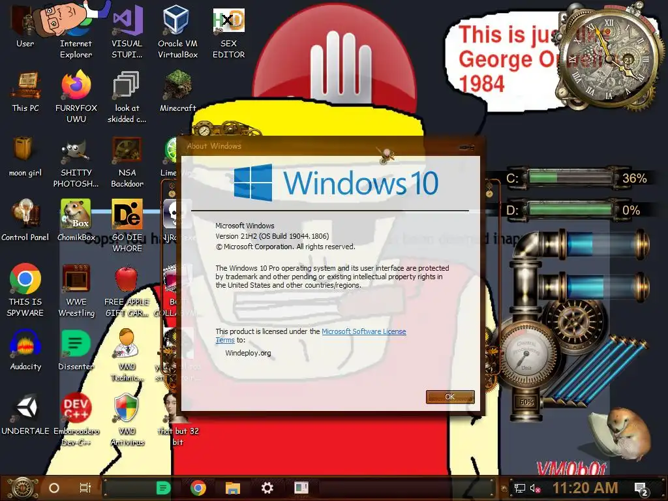668x501 pixels.
Task: Open Task View on the taskbar
Action: click(85, 488)
